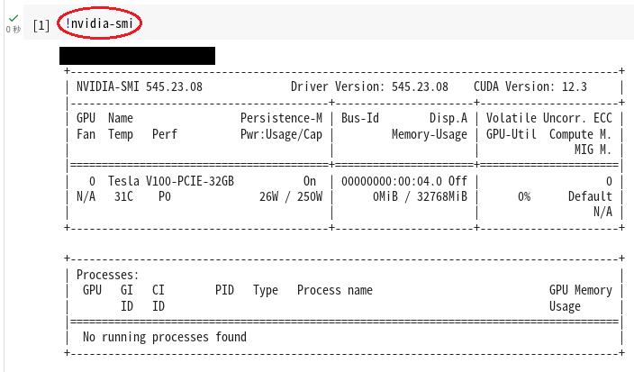Click the 31C temperature reading
The image size is (634, 372).
[123, 196]
